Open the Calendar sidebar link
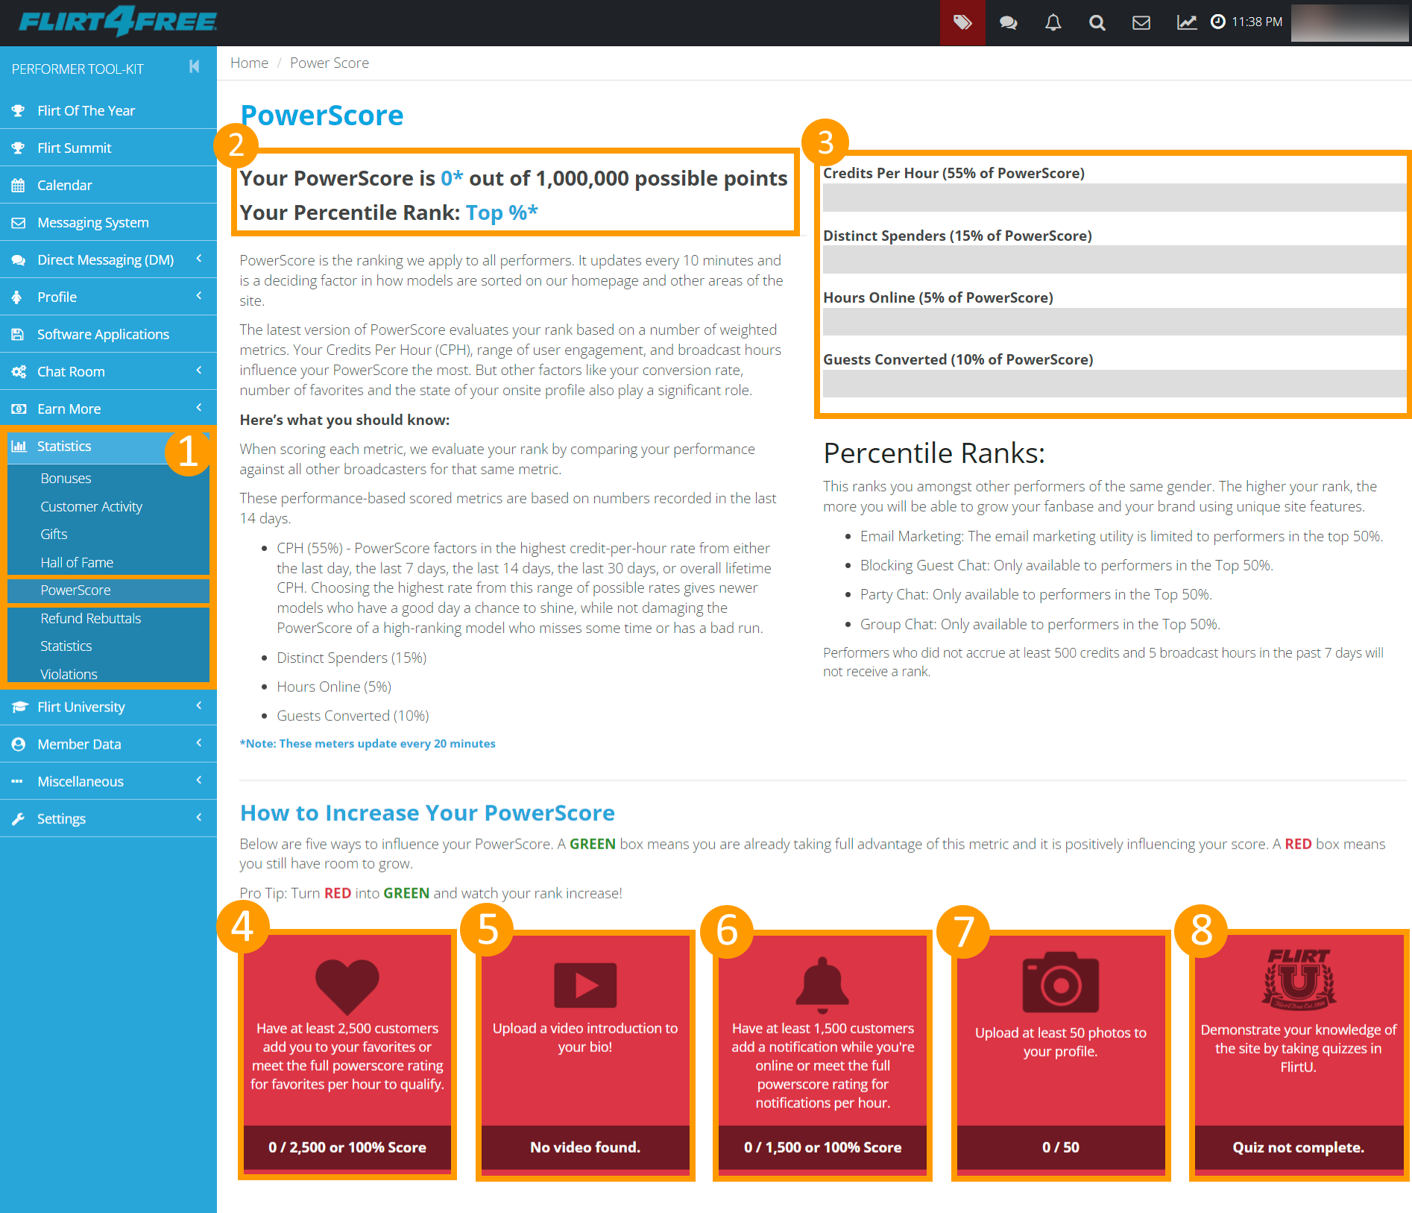This screenshot has width=1412, height=1213. (x=65, y=185)
